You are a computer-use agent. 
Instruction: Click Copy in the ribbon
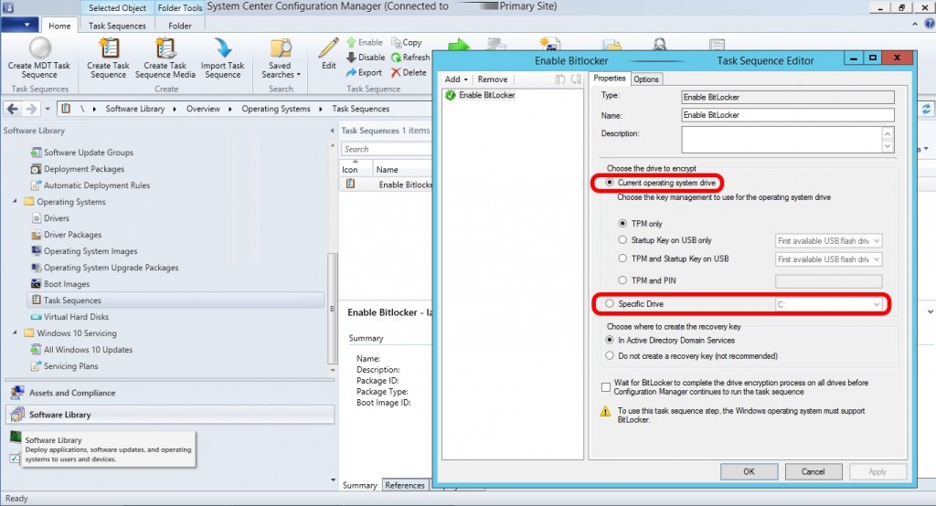pyautogui.click(x=407, y=42)
